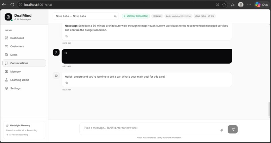The width and height of the screenshot is (271, 143).
Task: Click the 'AI Sales Agent' subtitle
Action: pos(24,19)
